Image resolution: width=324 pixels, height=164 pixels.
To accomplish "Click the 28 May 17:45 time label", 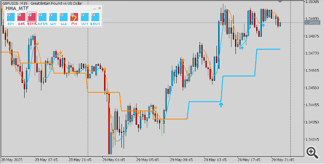I will point(46,160).
